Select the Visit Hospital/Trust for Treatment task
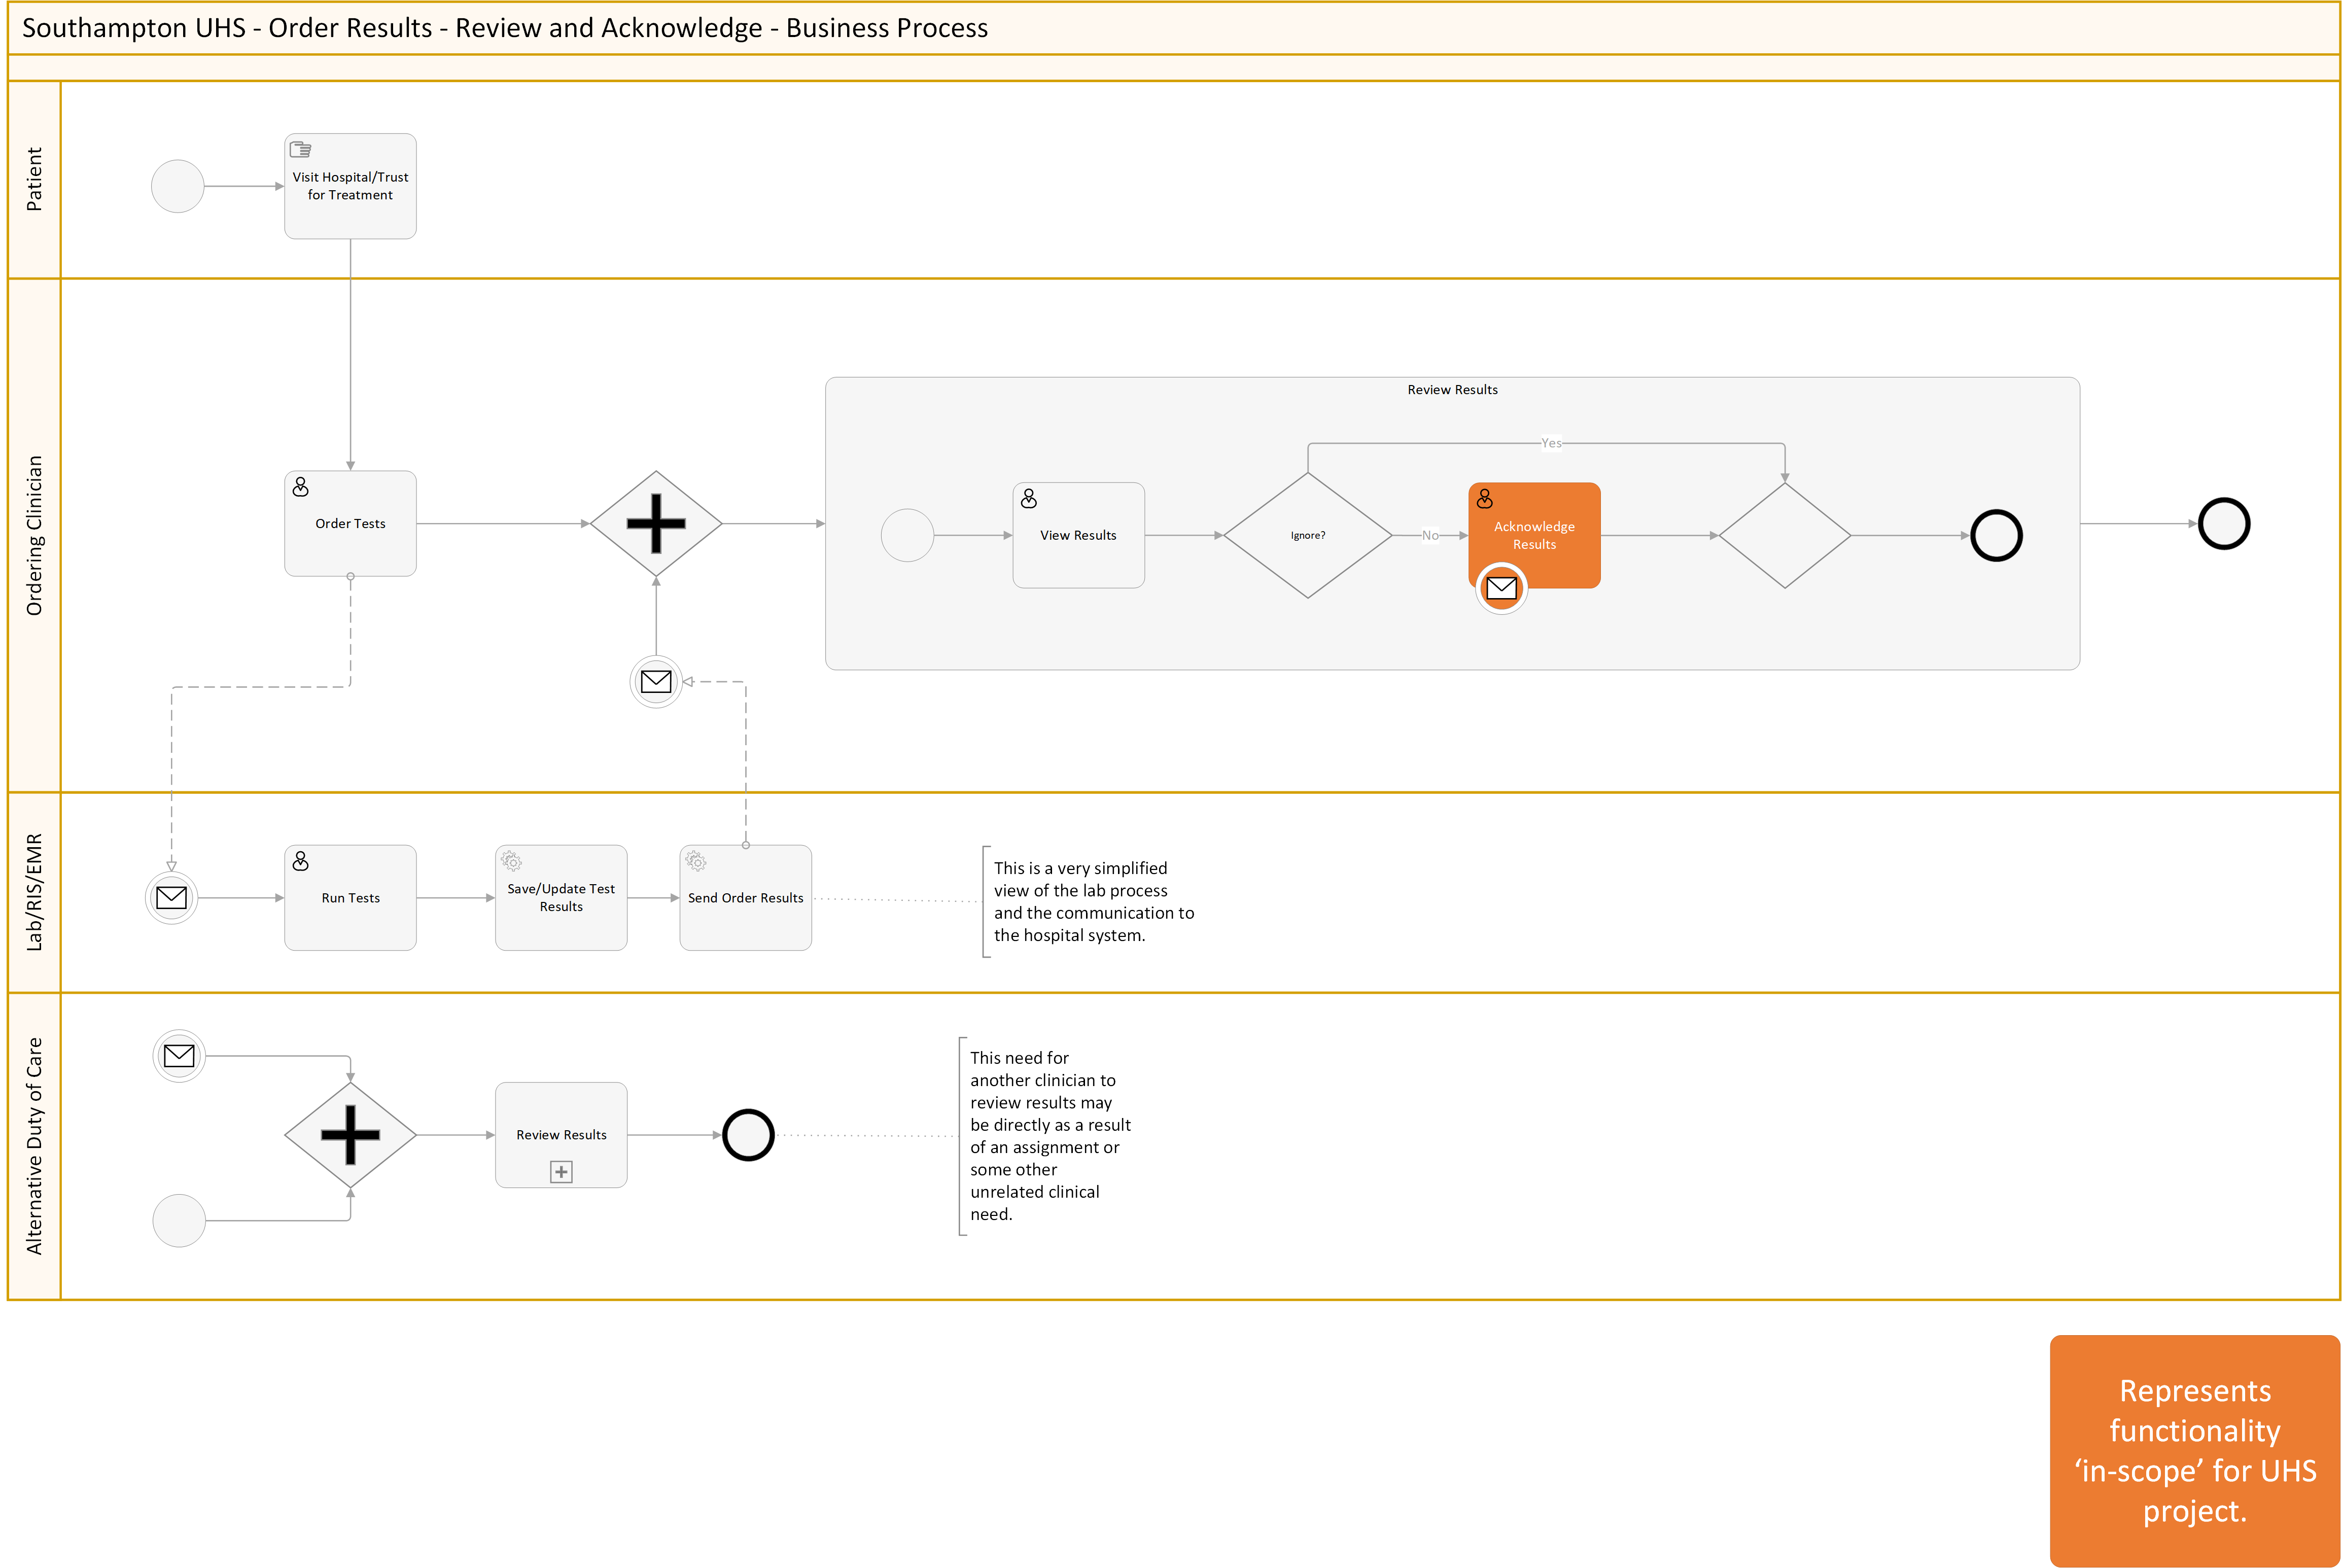Screen dimensions: 2342x1568 click(350, 186)
